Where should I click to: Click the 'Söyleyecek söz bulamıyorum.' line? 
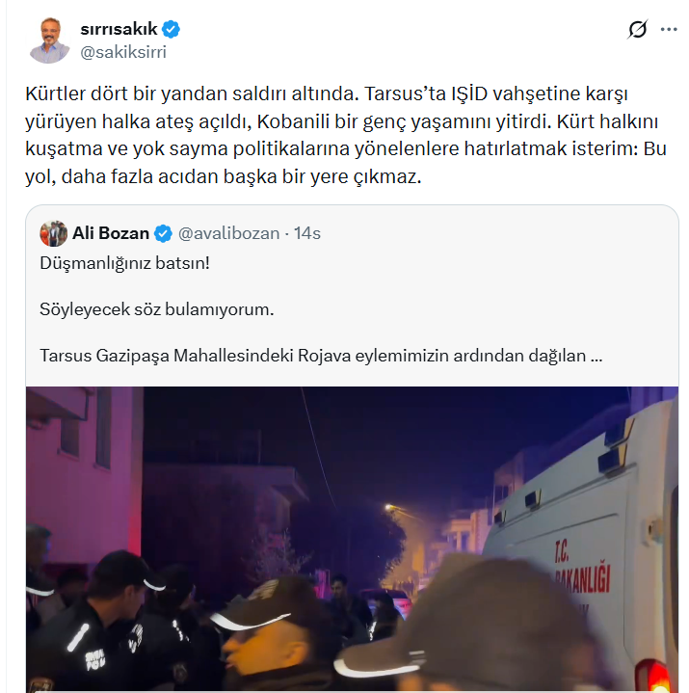click(157, 309)
